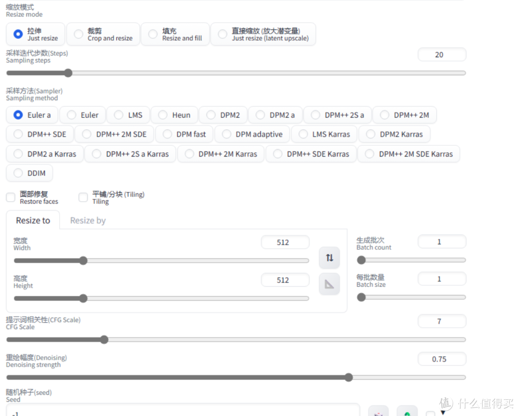Click the Denoising strength slider handle
Image resolution: width=519 pixels, height=416 pixels.
coord(348,378)
